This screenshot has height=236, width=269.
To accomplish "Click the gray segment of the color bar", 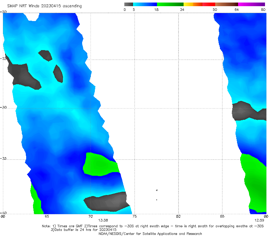I will (128, 4).
